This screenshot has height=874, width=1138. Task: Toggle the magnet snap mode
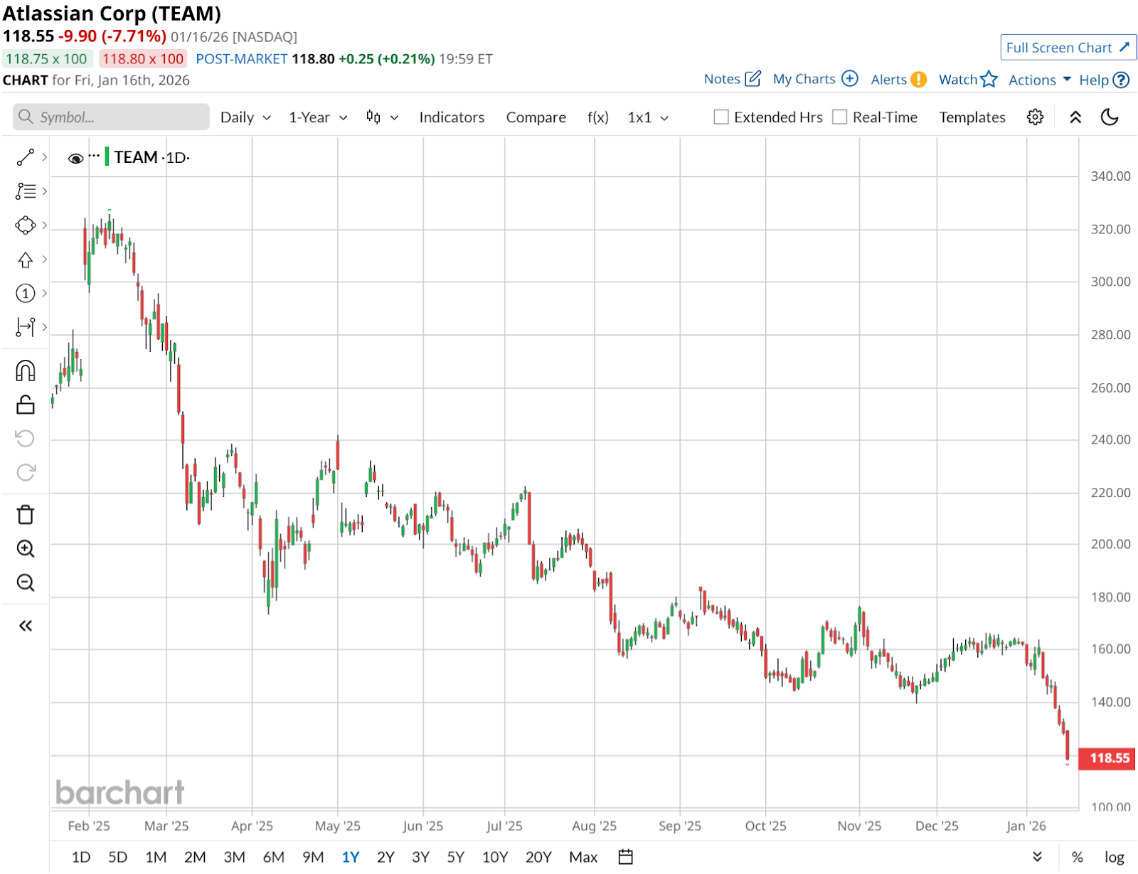[26, 371]
